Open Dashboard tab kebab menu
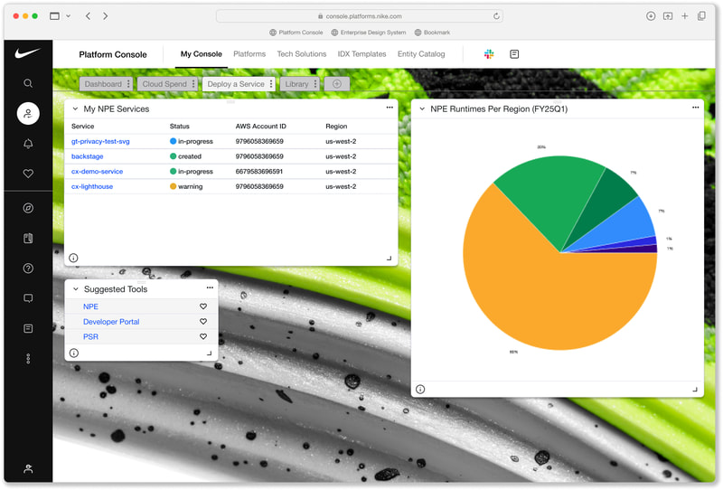The width and height of the screenshot is (723, 490). 128,84
